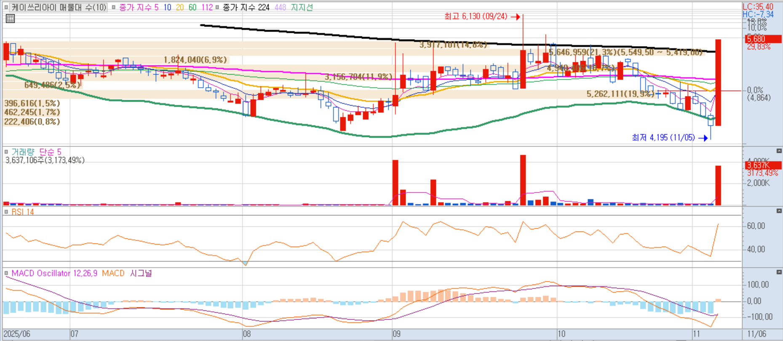
Task: Click the 10 month marker on date axis
Action: point(561,334)
